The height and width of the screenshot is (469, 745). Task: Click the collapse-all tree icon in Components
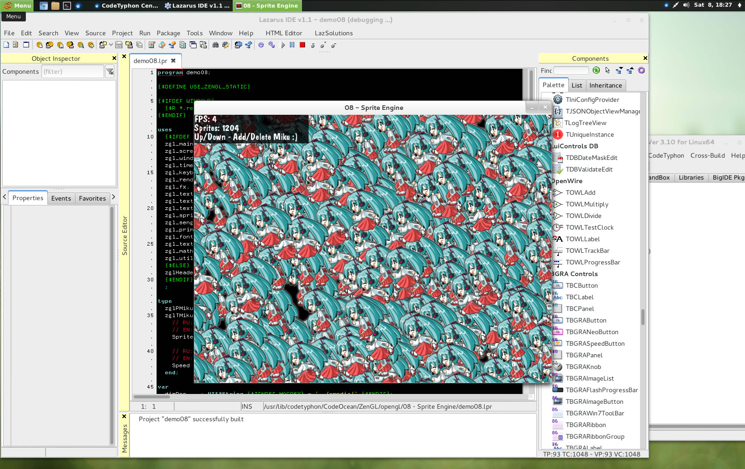click(x=630, y=70)
